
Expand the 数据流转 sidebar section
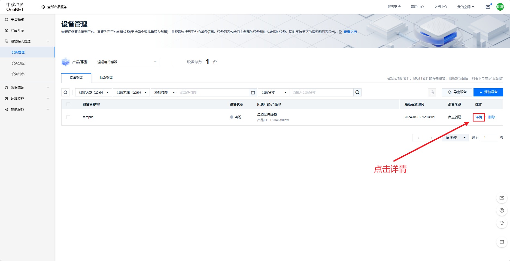point(48,88)
